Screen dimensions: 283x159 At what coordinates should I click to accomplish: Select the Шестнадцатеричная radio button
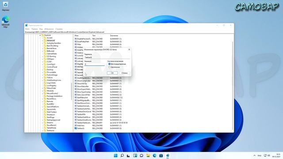(109, 64)
